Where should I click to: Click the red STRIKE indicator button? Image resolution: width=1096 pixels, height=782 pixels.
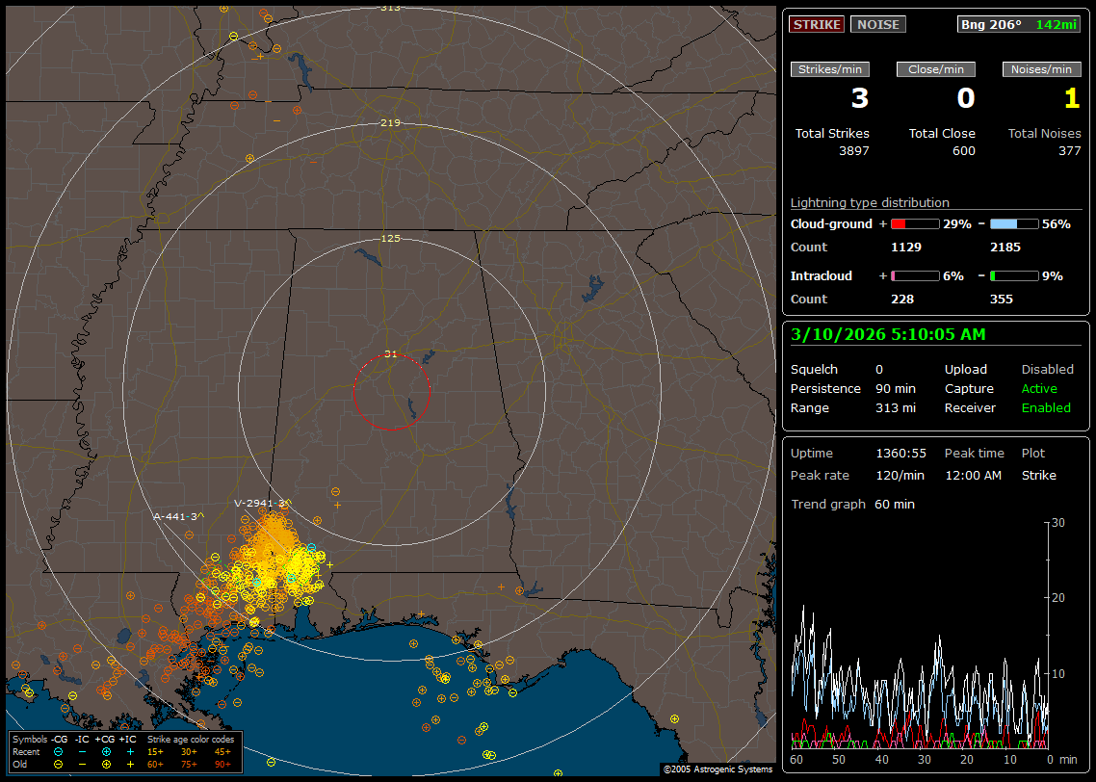click(817, 24)
